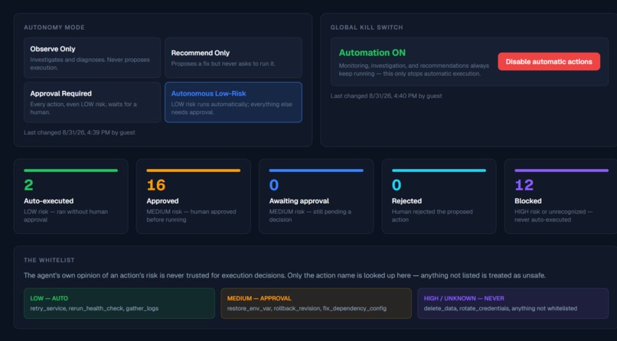The height and width of the screenshot is (341, 617).
Task: Click the GLOBAL KILL SWITCH heading
Action: pyautogui.click(x=367, y=28)
